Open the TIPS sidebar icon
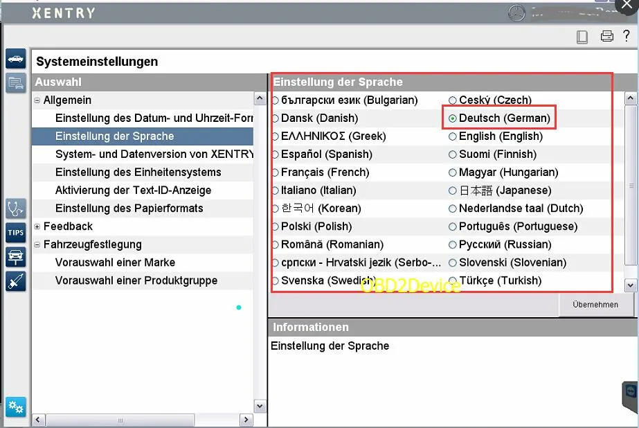 16,233
